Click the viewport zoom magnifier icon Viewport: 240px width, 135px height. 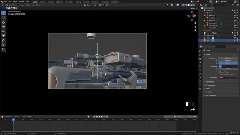coord(195,23)
